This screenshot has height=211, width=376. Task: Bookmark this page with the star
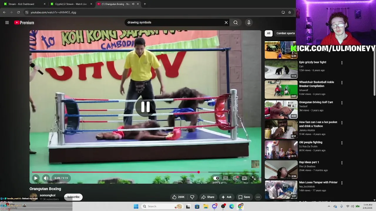point(290,12)
